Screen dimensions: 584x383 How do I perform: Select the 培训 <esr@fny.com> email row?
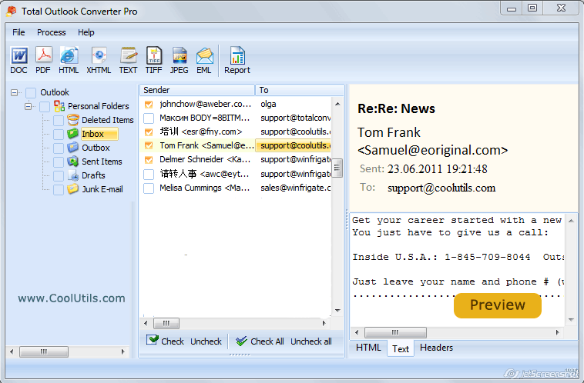coord(237,132)
